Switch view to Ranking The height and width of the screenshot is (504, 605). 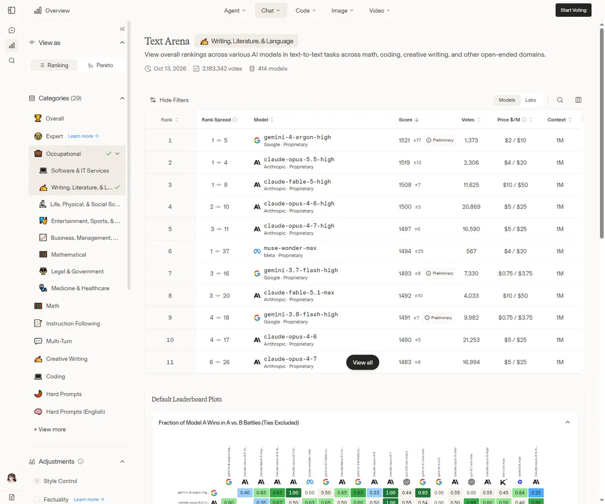coord(54,65)
